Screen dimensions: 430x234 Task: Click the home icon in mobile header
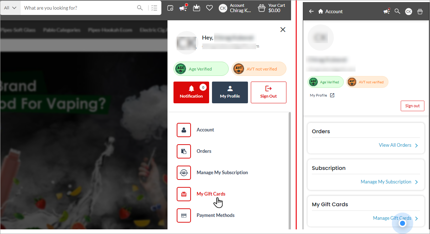coord(321,11)
